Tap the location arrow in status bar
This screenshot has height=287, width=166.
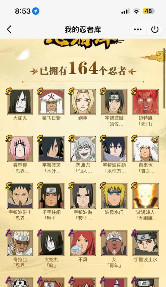click(x=36, y=11)
